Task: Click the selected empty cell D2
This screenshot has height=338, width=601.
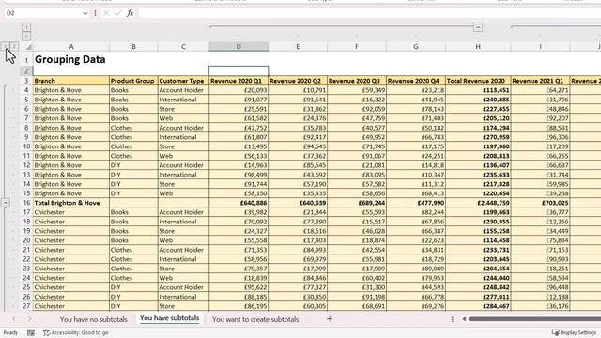Action: pyautogui.click(x=239, y=71)
